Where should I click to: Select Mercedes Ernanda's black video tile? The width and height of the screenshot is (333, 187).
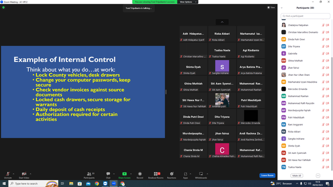click(251, 117)
